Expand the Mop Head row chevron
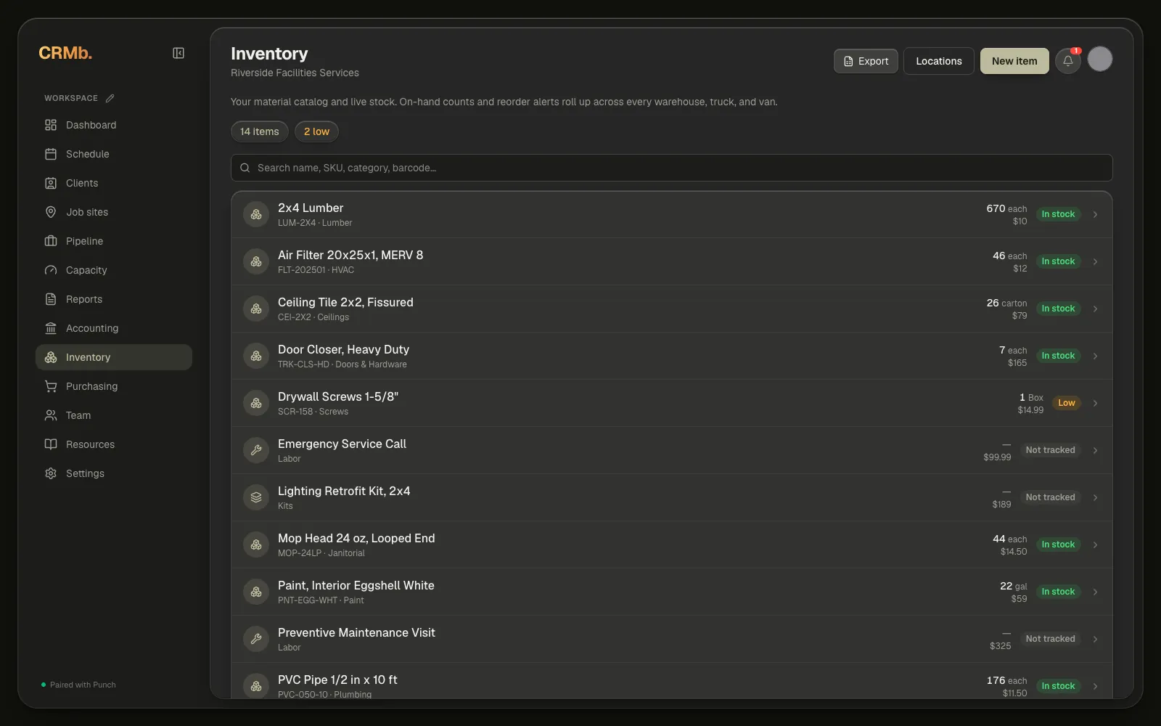 coord(1095,544)
